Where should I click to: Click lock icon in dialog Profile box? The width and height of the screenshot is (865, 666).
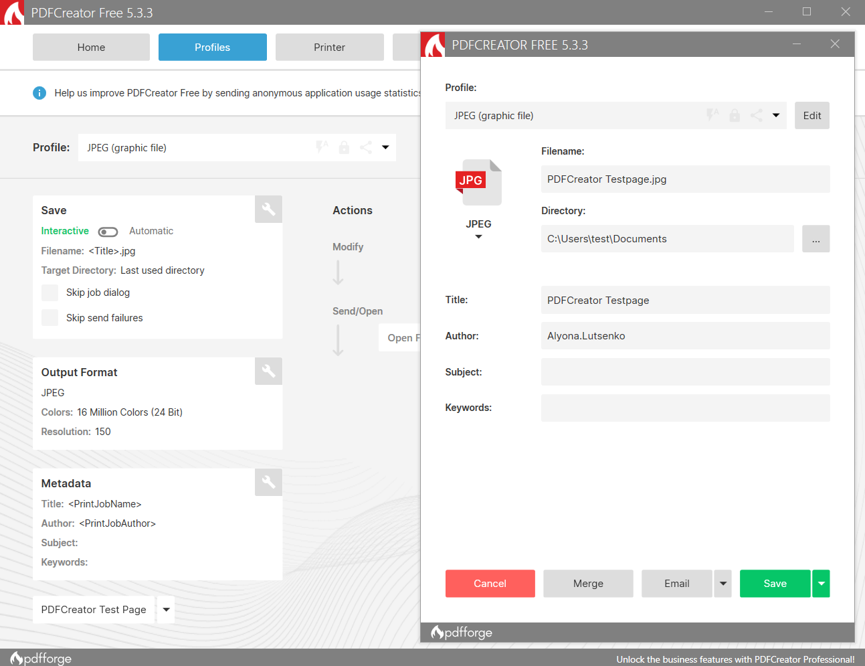pos(735,115)
